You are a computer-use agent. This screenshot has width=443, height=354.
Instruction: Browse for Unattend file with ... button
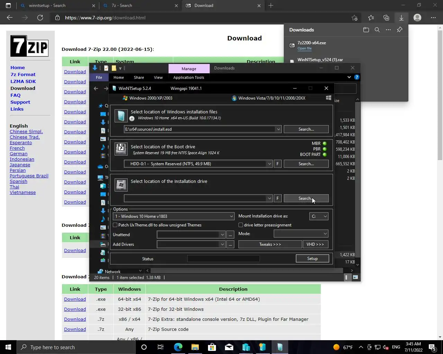[x=230, y=235]
